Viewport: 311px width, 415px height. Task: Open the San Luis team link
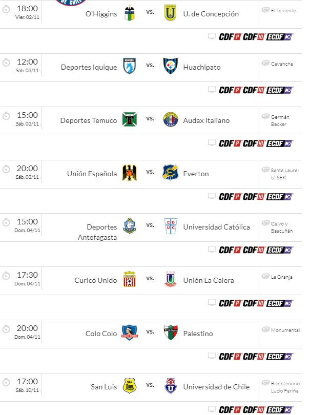coord(104,387)
